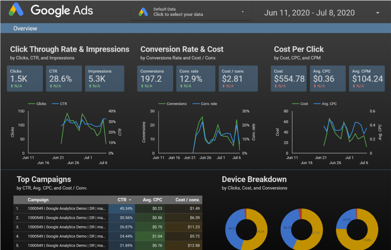Click the Conversions 197.2 scorecard
Viewport: 391px width, 250px height.
pos(155,79)
